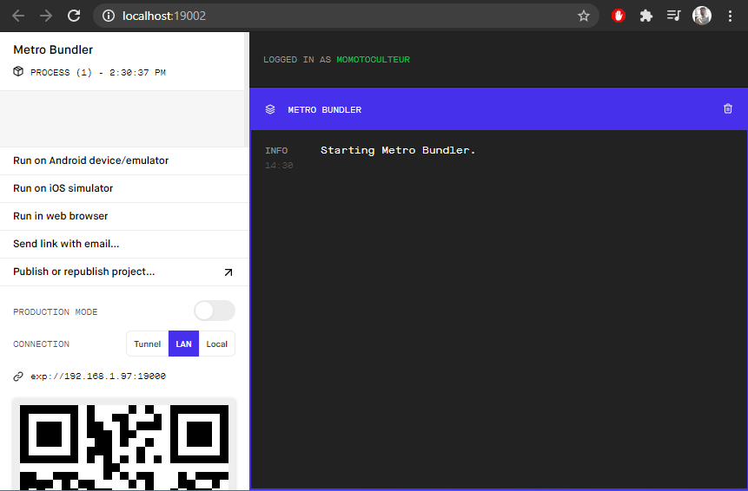This screenshot has width=748, height=491.
Task: Click the package icon next to PROCESS
Action: click(x=18, y=72)
